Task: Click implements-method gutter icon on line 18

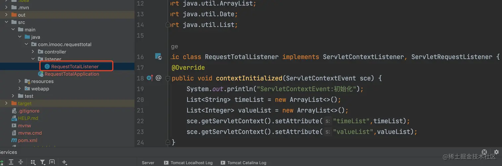Action: (150, 78)
